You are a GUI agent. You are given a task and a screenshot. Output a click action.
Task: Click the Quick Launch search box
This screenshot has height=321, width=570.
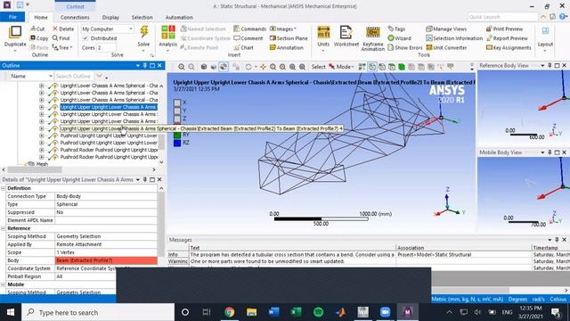click(502, 17)
